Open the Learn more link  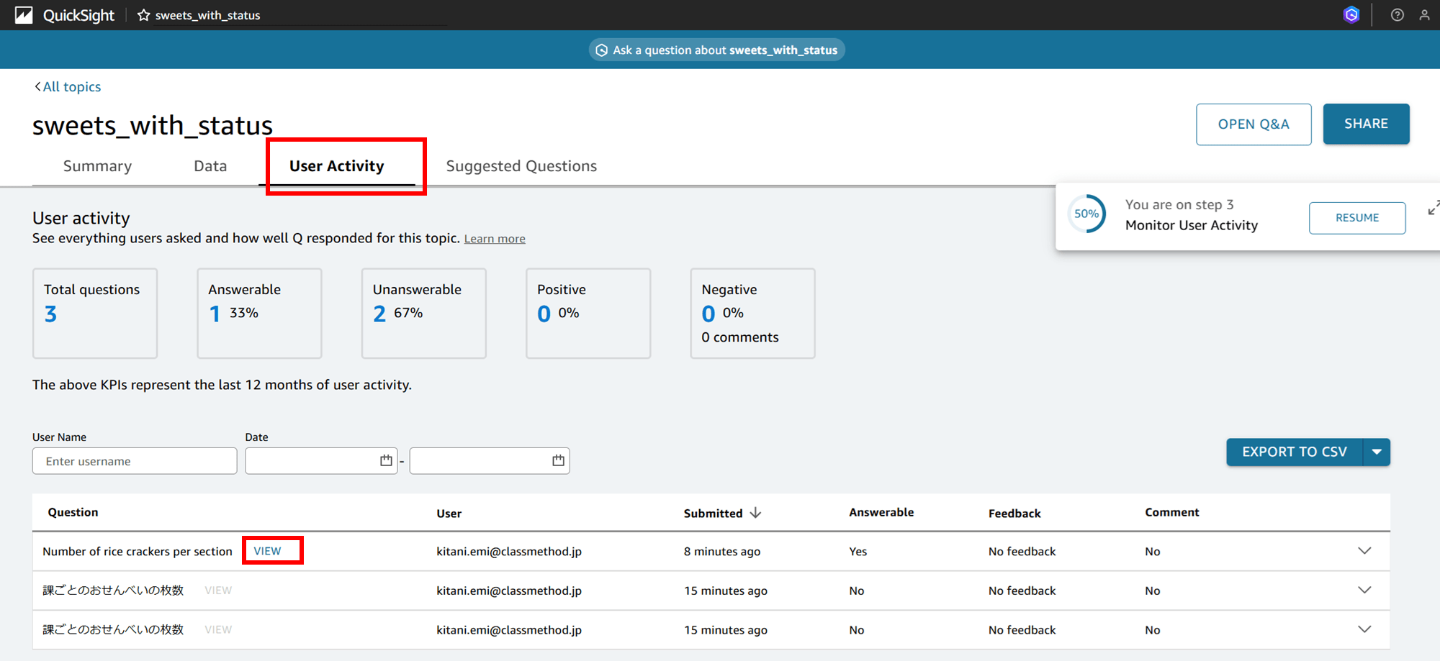(495, 239)
